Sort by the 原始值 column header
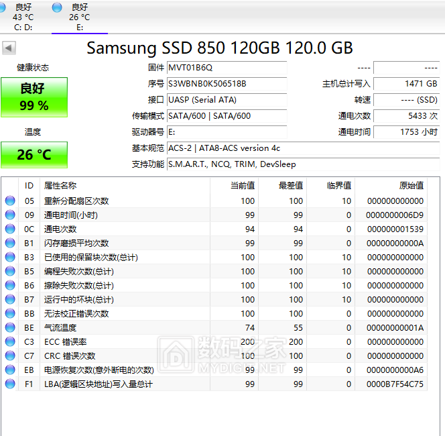The width and height of the screenshot is (445, 436). tap(391, 186)
